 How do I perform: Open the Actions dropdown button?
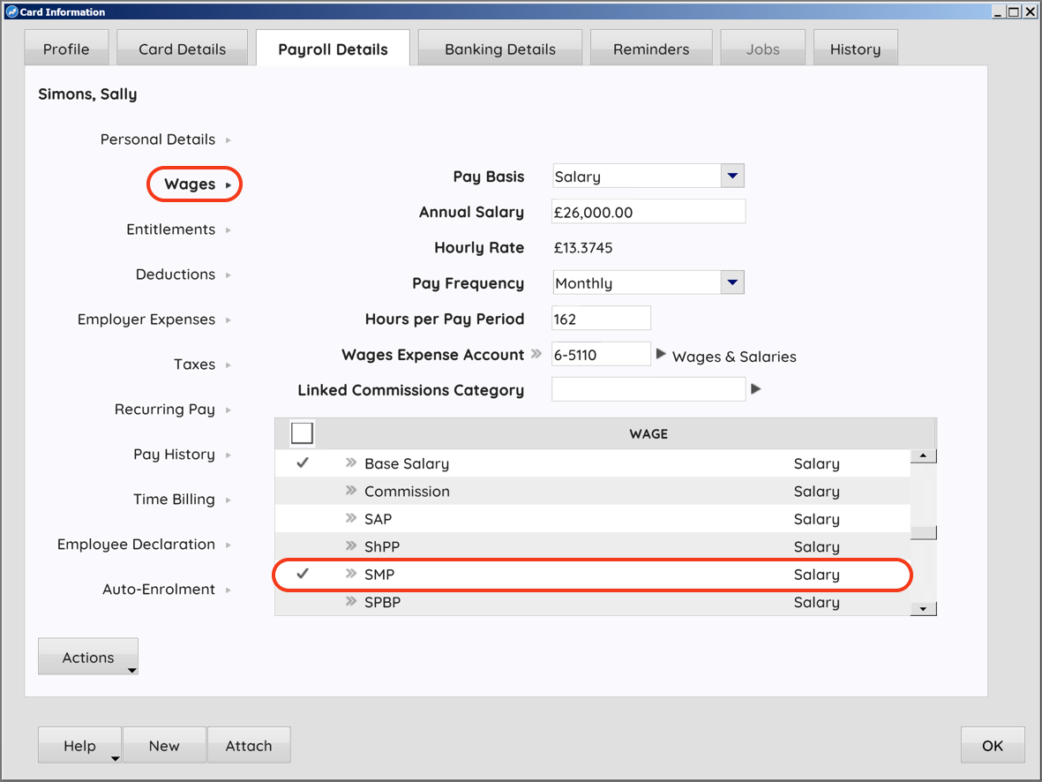(x=88, y=658)
